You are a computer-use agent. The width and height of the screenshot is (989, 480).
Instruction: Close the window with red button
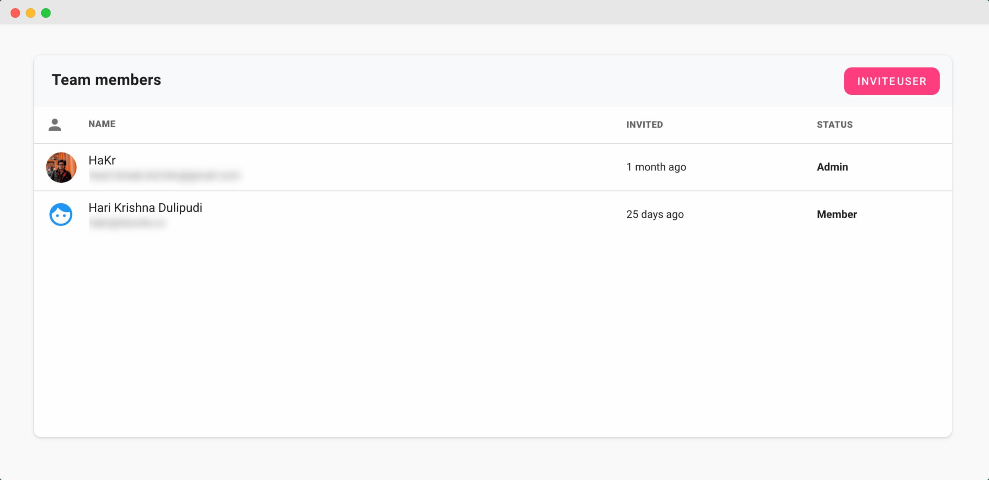[x=15, y=13]
